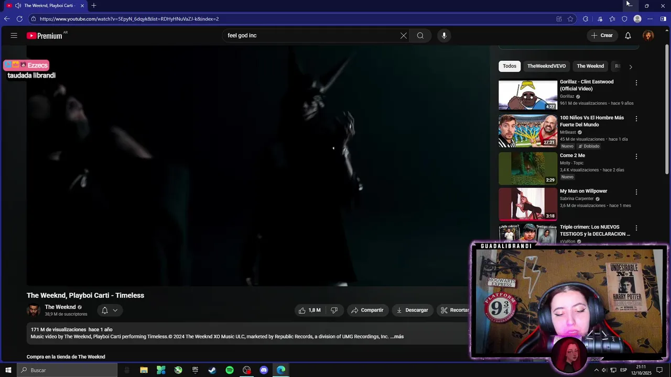Open Windows notification center
This screenshot has height=377, width=671.
pyautogui.click(x=659, y=370)
